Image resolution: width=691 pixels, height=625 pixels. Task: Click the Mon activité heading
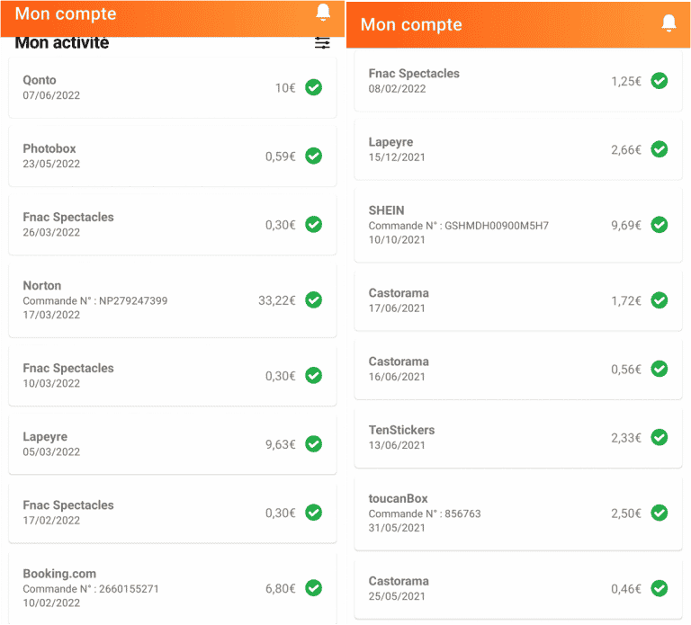pos(62,42)
